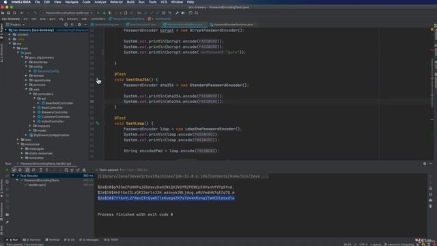Viewport: 437px width, 246px height.
Task: Open the Project view selector dropdown
Action: [15, 25]
